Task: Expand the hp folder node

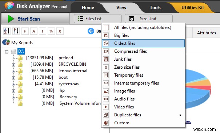Action: coord(13,91)
